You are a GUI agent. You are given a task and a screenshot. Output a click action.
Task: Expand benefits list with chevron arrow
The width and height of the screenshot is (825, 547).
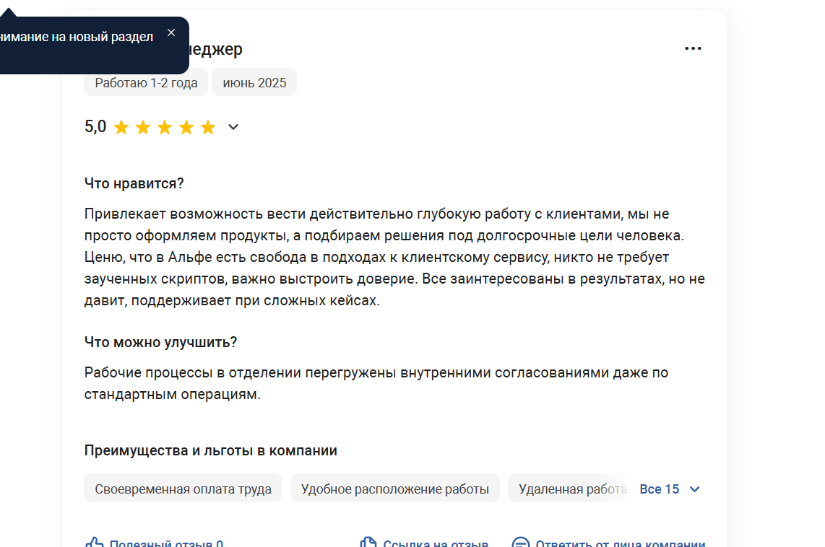[694, 489]
